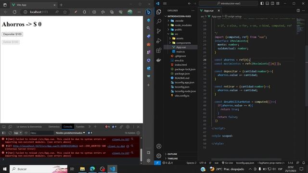Refresh the localhost page in Edge
This screenshot has height=173, width=308.
click(14, 12)
